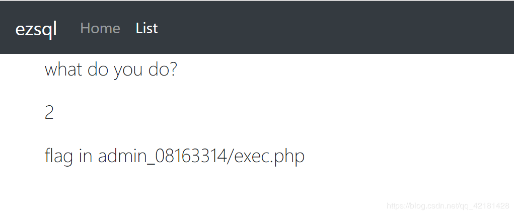This screenshot has width=514, height=215.
Task: Click the question mark after 'do'
Action: tap(173, 69)
